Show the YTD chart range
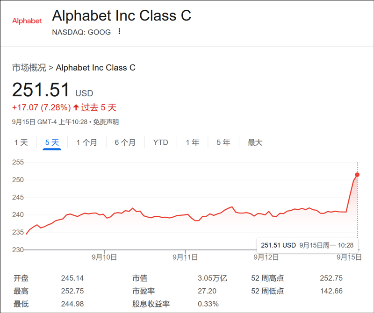This screenshot has width=374, height=313. [160, 142]
